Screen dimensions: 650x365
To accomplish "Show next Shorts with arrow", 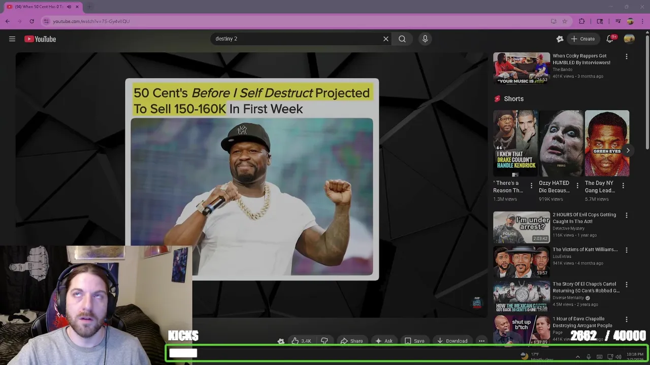I will tap(628, 151).
